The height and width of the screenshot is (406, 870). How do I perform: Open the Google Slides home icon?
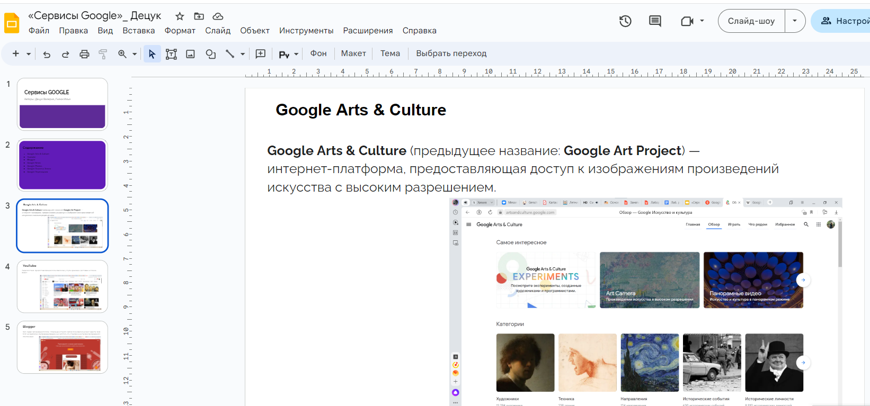click(x=12, y=23)
